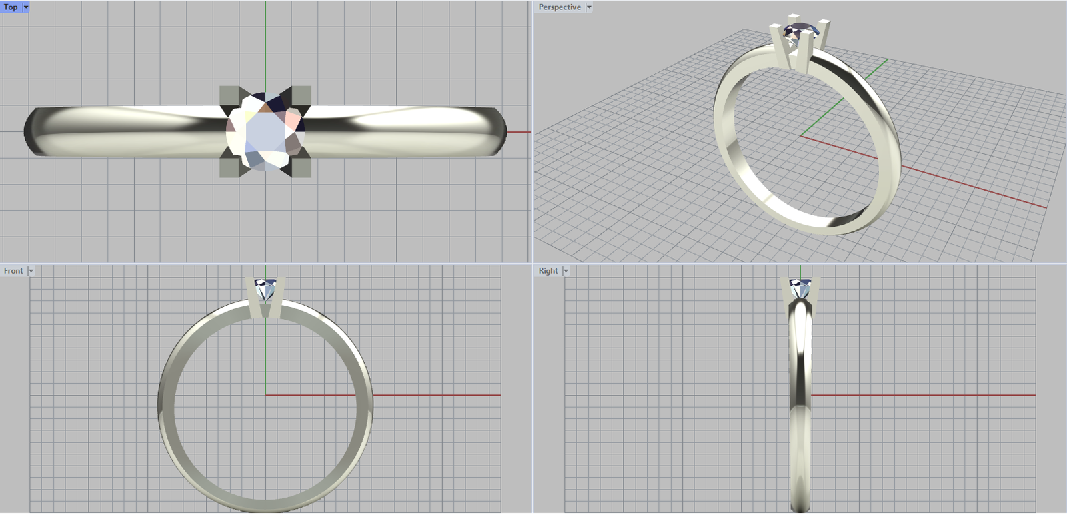Image resolution: width=1067 pixels, height=515 pixels.
Task: Open the Perspective viewport dropdown arrow
Action: click(589, 7)
